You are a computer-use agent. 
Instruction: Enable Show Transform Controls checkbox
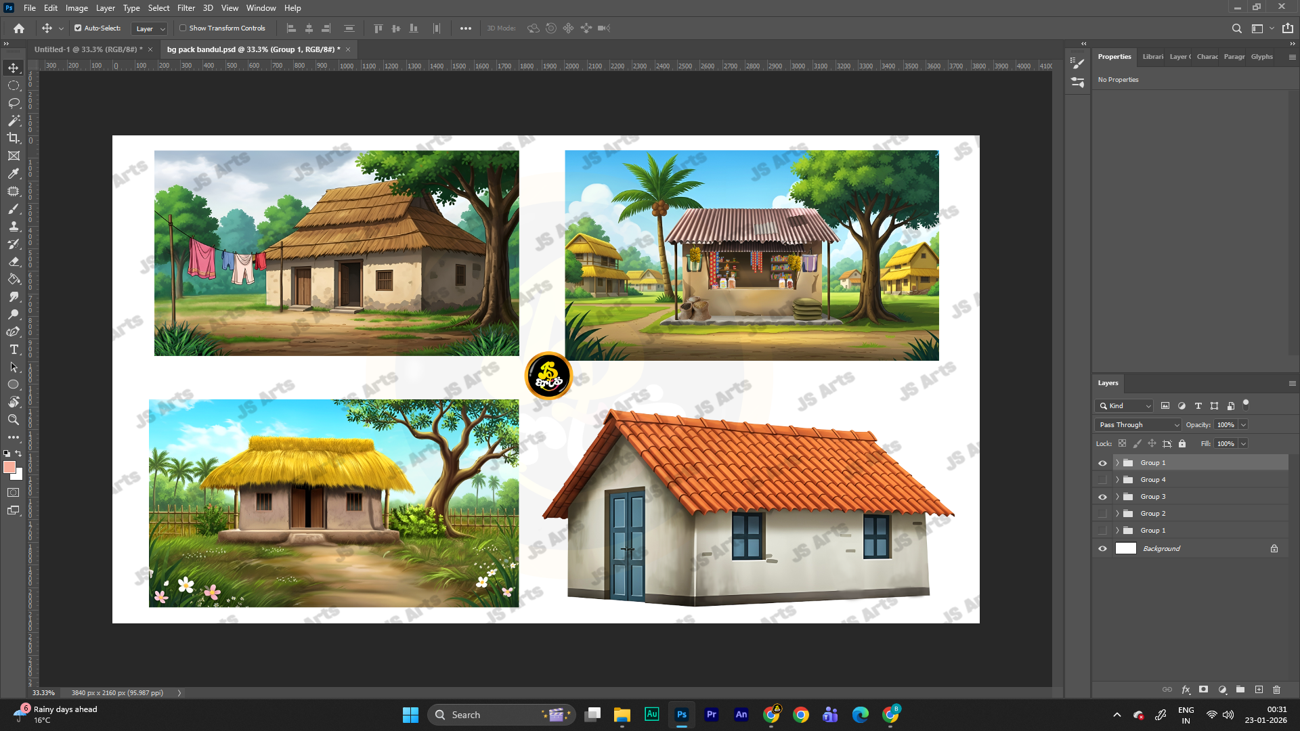pyautogui.click(x=183, y=28)
